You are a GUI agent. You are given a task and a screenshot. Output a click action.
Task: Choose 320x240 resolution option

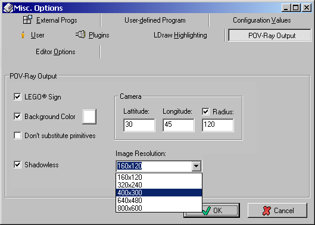[159, 185]
